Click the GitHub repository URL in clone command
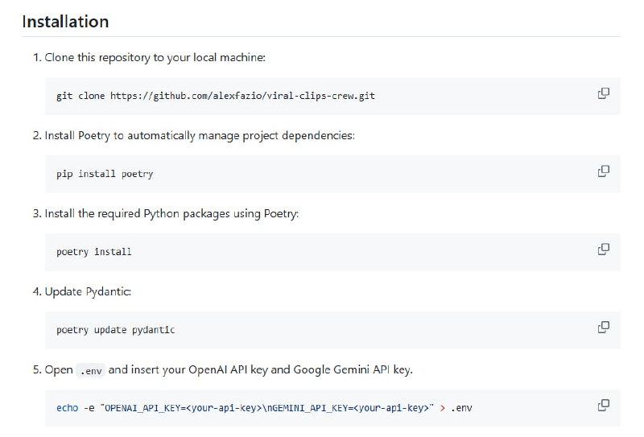This screenshot has width=644, height=437. coord(242,96)
